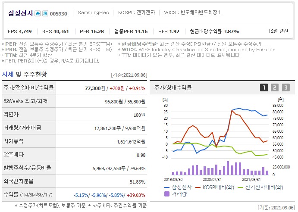Select the BPS value 40,361
This screenshot has width=298, height=212.
tap(61, 31)
